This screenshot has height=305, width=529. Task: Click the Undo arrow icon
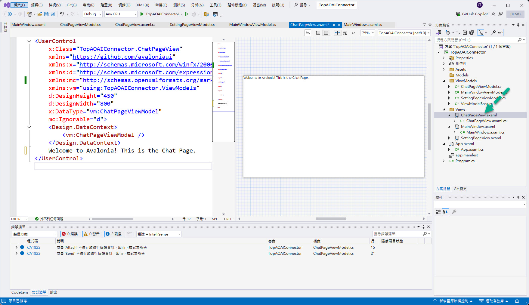tap(62, 14)
